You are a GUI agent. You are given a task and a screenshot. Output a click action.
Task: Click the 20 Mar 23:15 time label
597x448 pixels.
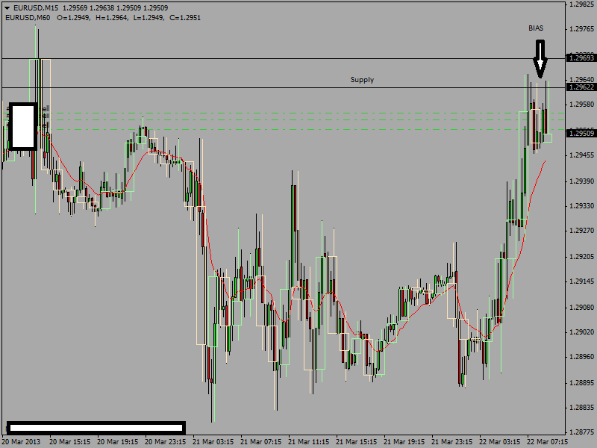pos(165,442)
